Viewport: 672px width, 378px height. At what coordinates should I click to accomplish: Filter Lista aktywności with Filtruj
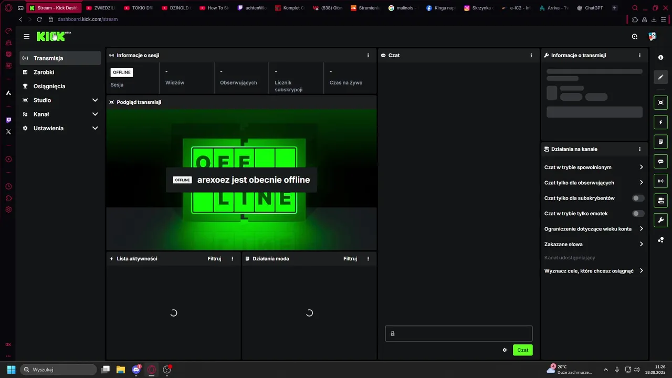[214, 258]
